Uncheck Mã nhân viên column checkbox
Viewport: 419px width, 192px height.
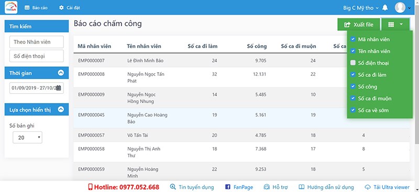(352, 39)
